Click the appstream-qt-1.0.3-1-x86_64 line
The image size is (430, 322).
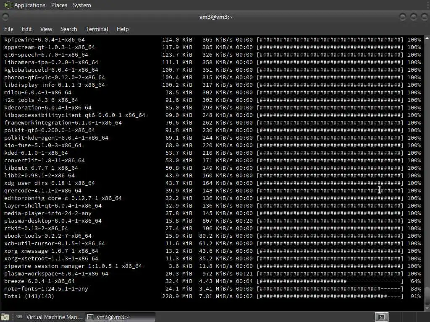click(x=212, y=47)
